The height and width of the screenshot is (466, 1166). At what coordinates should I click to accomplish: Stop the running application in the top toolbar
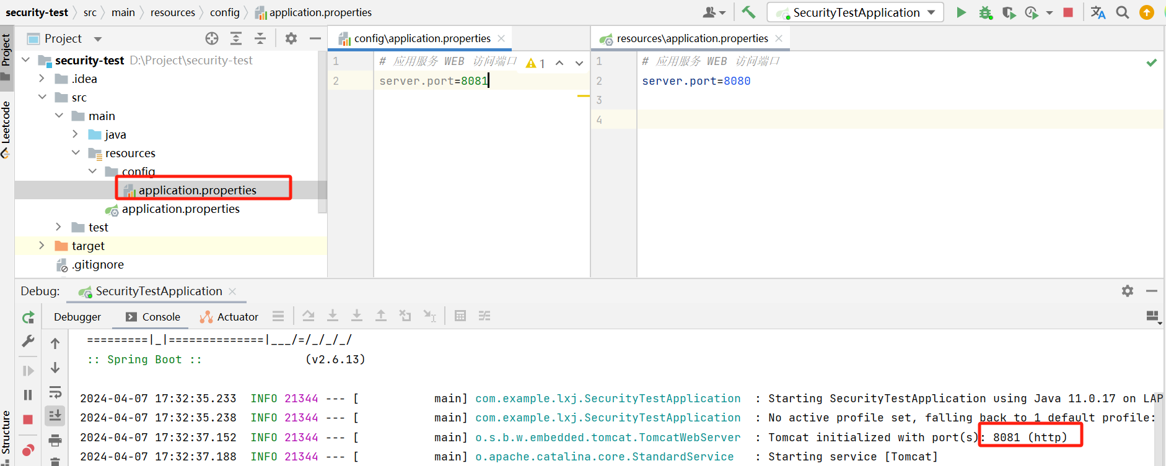tap(1068, 12)
